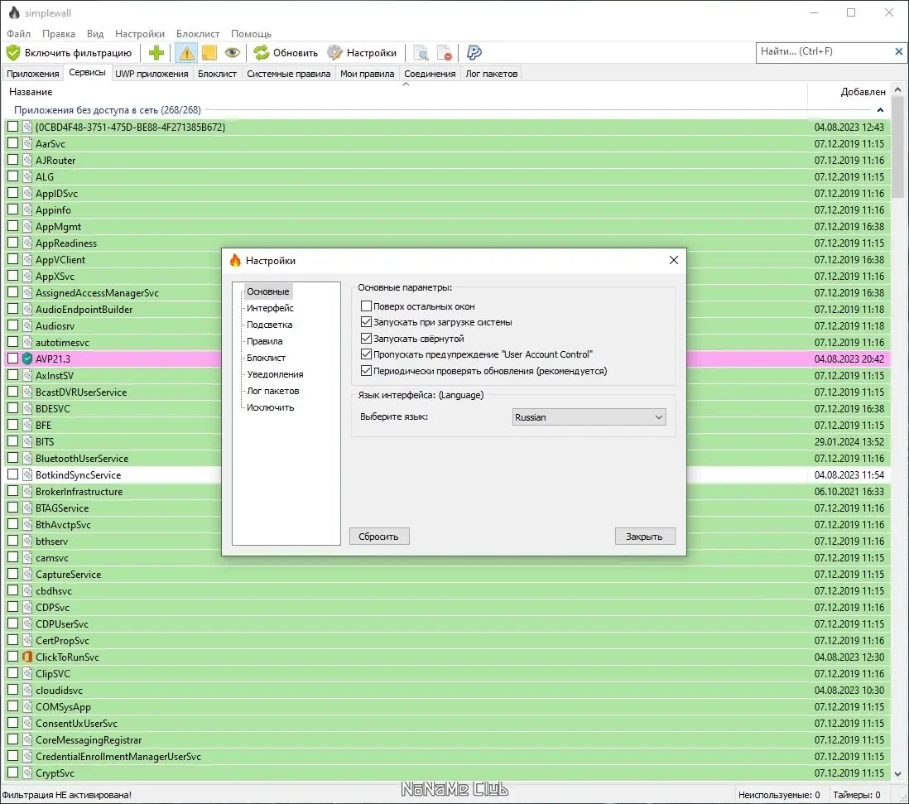The image size is (909, 804).
Task: Sort by the Название column header
Action: tap(405, 92)
